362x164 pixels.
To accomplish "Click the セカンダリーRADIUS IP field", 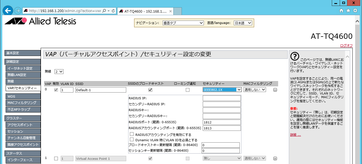I will pyautogui.click(x=222, y=104).
